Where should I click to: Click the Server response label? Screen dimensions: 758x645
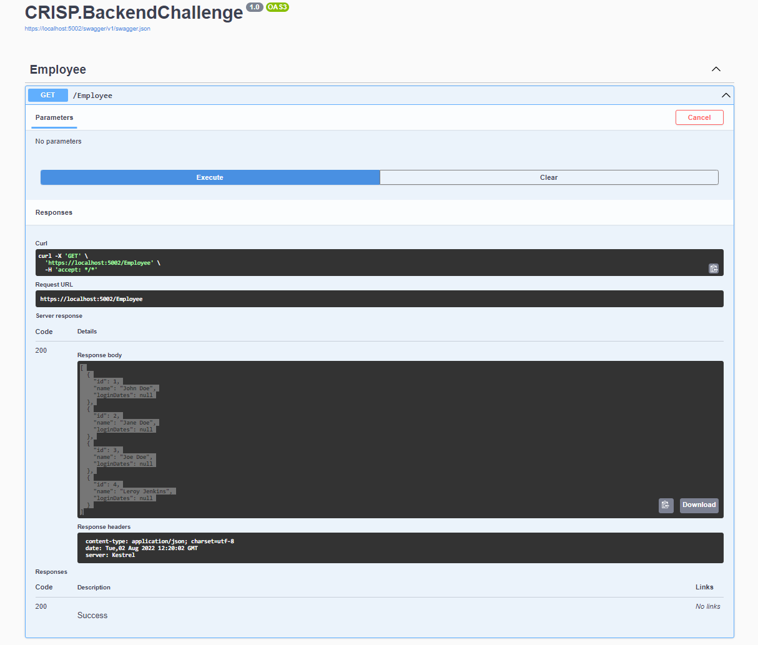59,316
